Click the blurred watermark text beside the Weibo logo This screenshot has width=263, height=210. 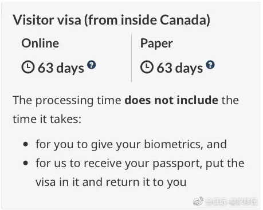pyautogui.click(x=231, y=202)
